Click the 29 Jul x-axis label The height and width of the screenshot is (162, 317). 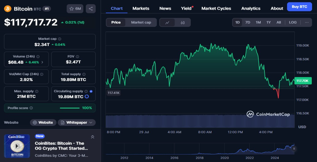144,132
